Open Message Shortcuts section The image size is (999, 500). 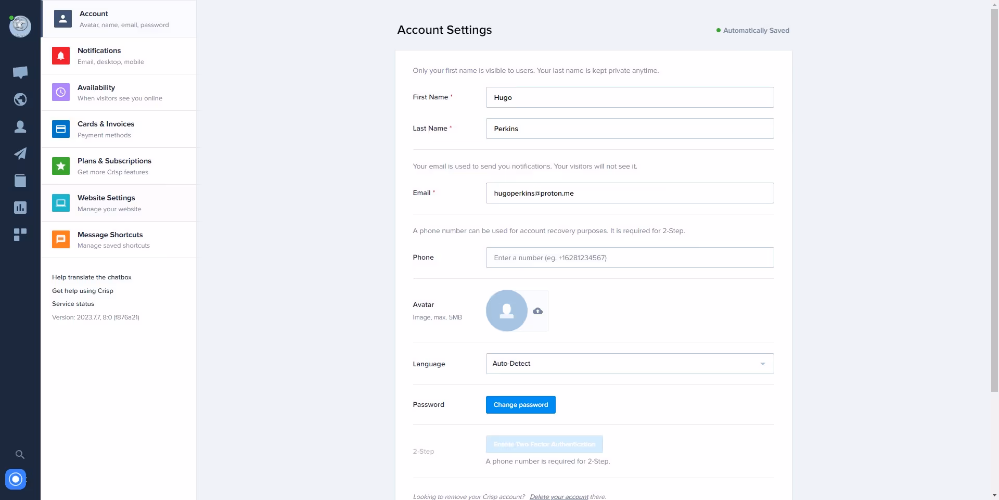point(119,239)
